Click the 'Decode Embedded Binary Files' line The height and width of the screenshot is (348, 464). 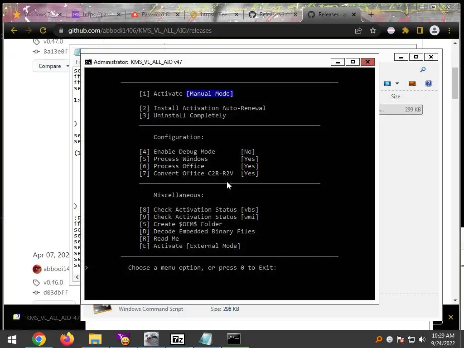pyautogui.click(x=197, y=232)
